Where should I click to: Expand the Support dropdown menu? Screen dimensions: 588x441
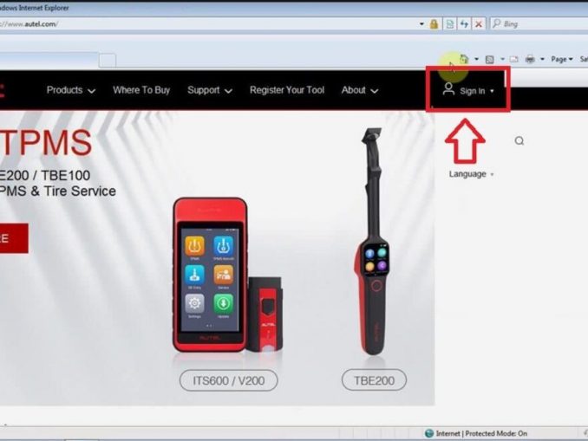(x=209, y=90)
